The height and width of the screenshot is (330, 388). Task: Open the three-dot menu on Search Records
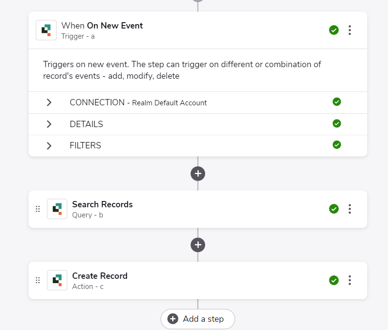pos(350,209)
